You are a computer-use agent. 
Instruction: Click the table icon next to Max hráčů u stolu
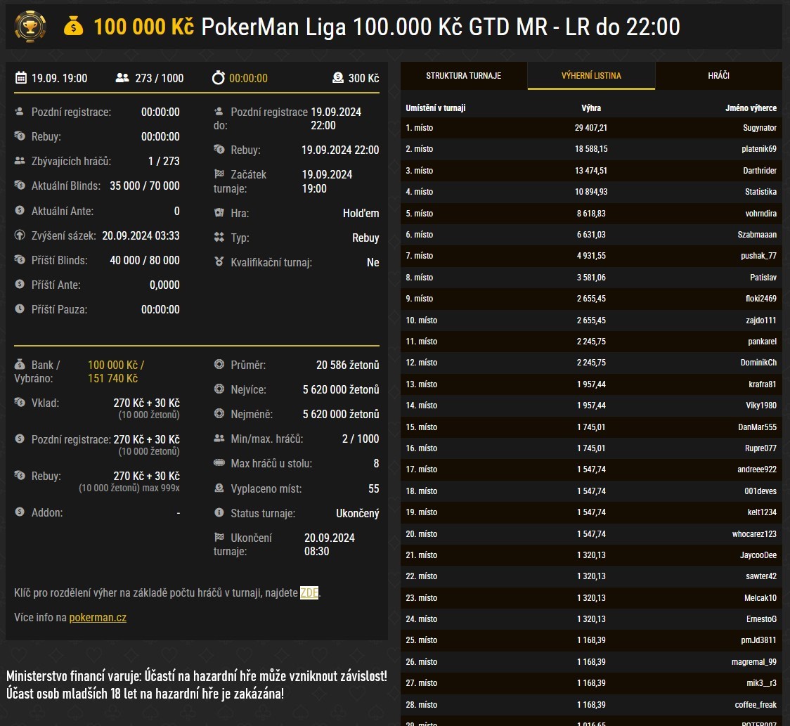[219, 463]
